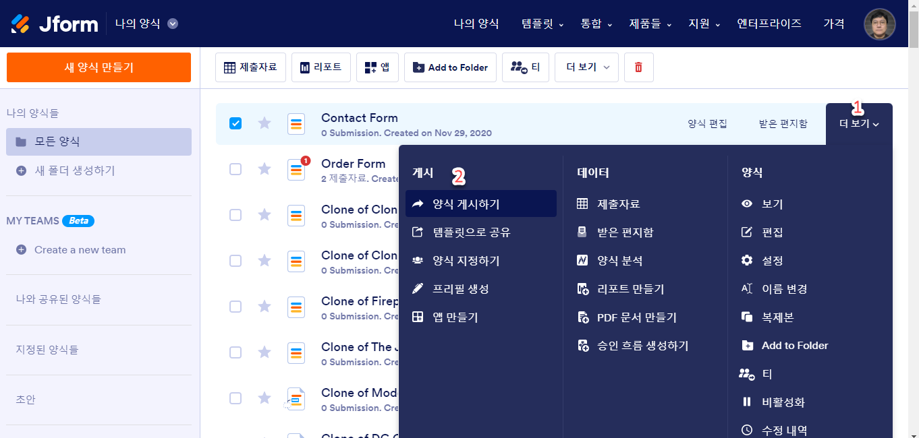
Task: Open the Contact Form title
Action: point(360,118)
